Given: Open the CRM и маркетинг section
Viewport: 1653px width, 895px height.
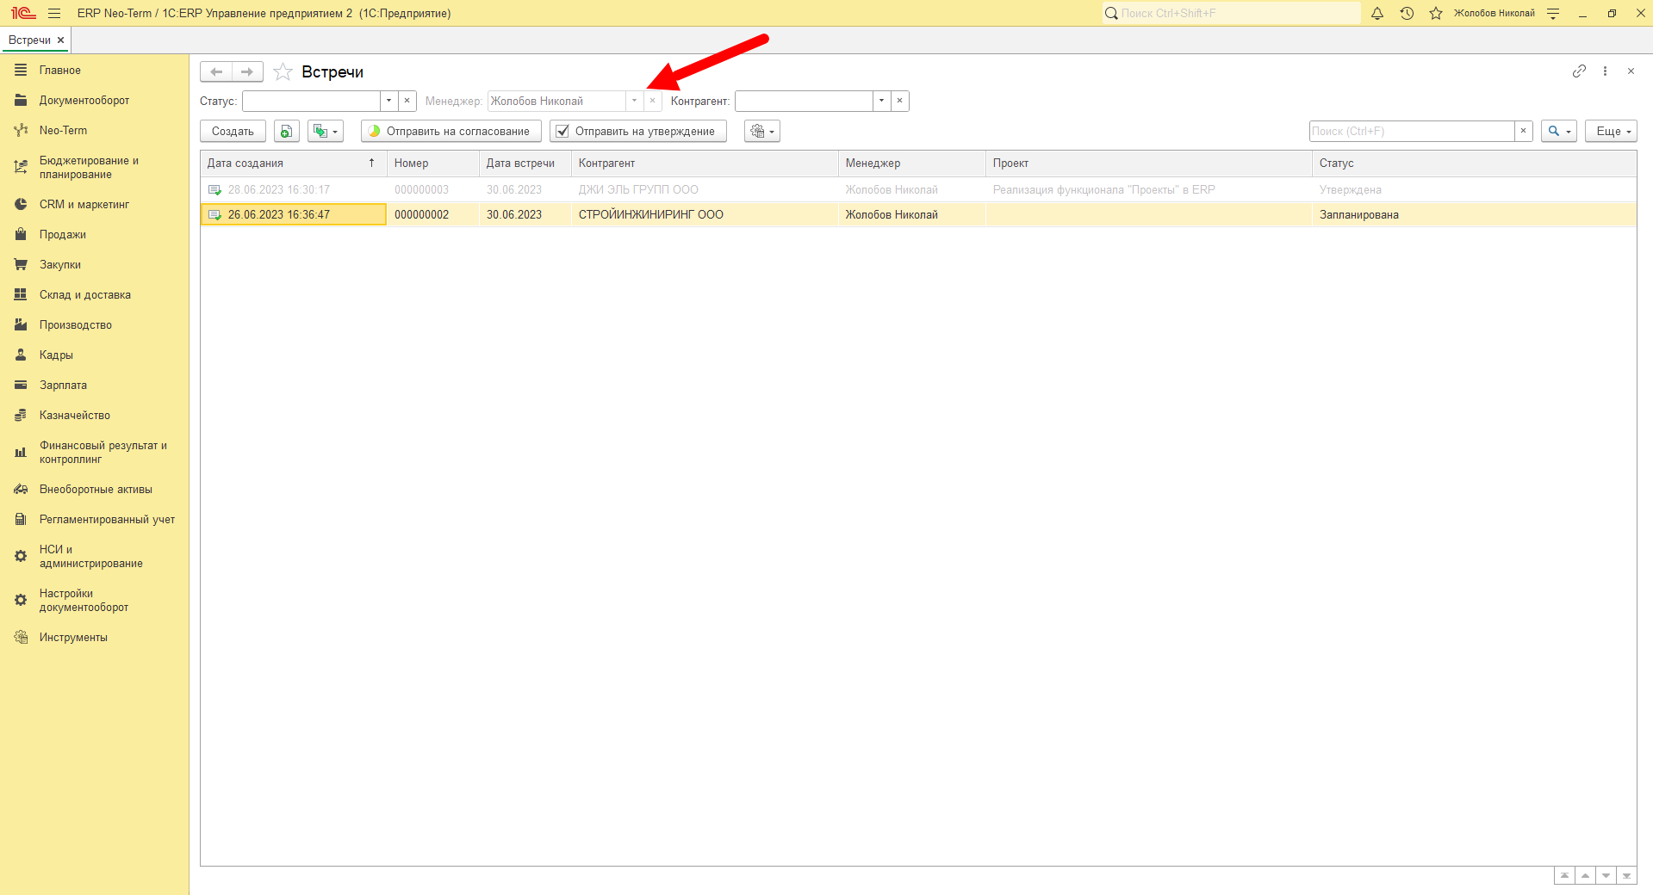Looking at the screenshot, I should coord(84,204).
